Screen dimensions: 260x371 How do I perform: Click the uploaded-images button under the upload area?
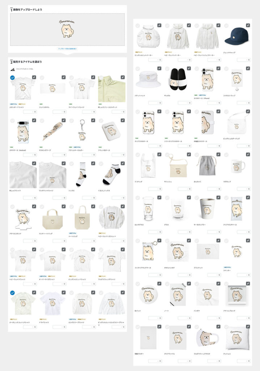click(x=67, y=49)
